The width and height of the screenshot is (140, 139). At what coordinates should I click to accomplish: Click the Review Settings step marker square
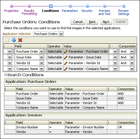(x=124, y=6)
